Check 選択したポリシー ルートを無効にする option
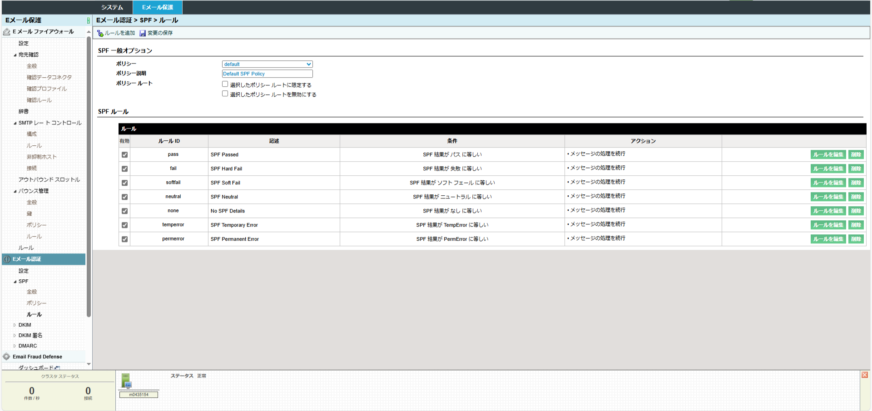 (x=225, y=94)
